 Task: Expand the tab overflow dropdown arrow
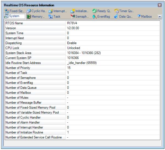pos(160,17)
